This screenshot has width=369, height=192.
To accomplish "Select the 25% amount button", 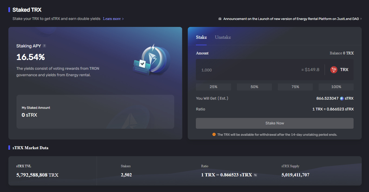I will pyautogui.click(x=213, y=87).
